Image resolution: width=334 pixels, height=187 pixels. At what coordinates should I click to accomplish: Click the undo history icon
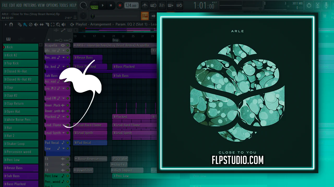coord(309,5)
